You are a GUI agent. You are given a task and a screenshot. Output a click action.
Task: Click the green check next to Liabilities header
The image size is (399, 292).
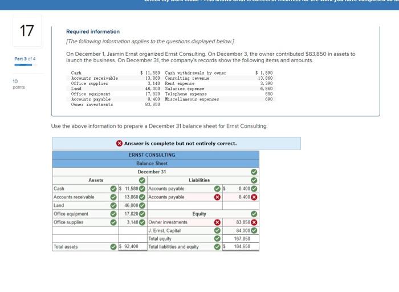coord(254,180)
